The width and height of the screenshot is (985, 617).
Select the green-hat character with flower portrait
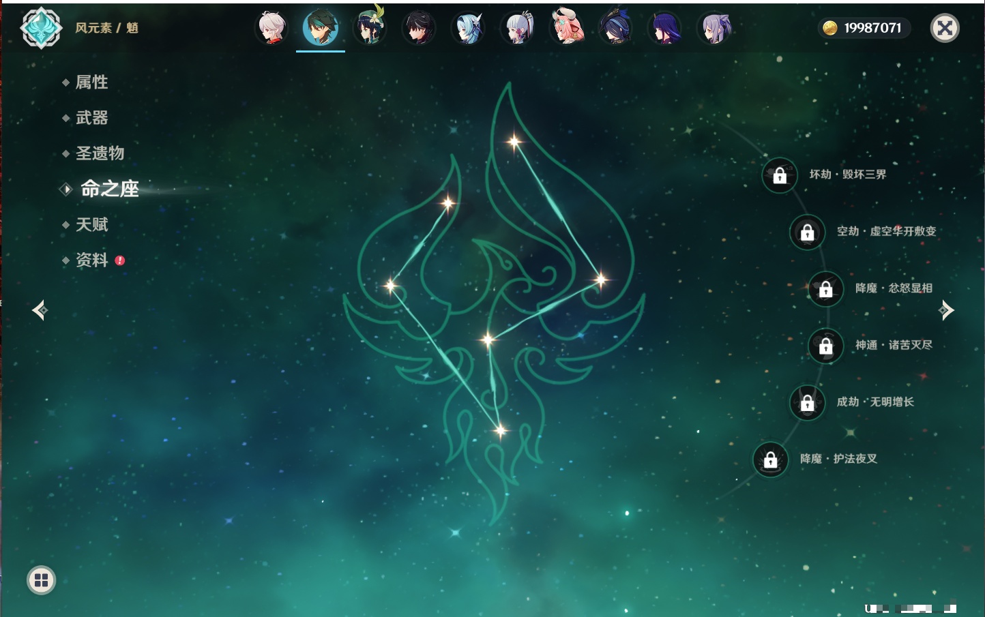tap(370, 27)
